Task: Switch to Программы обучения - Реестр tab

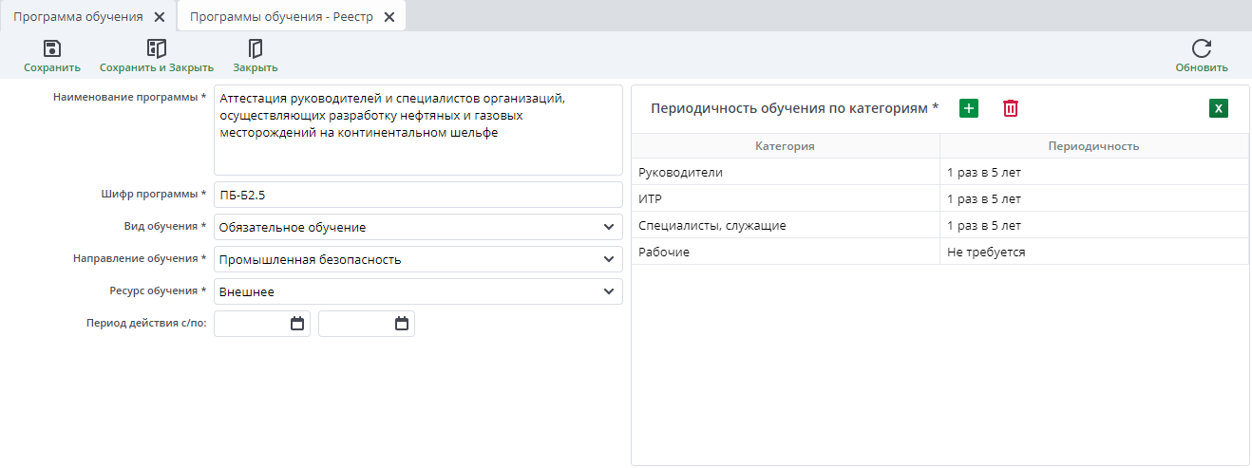Action: coord(281,17)
